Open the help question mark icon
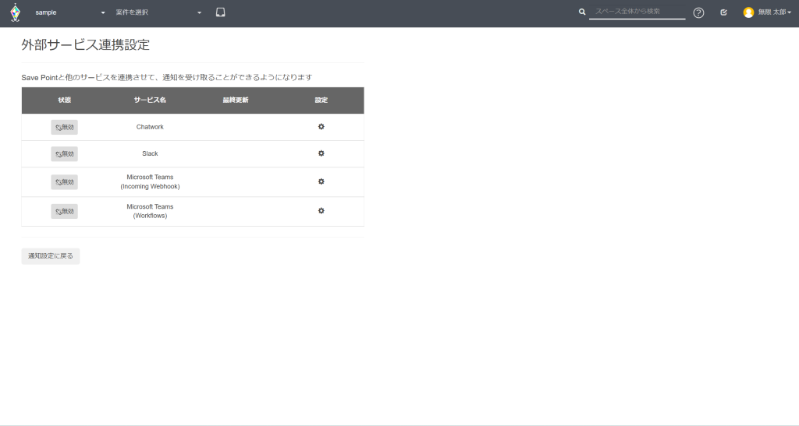 pos(698,12)
